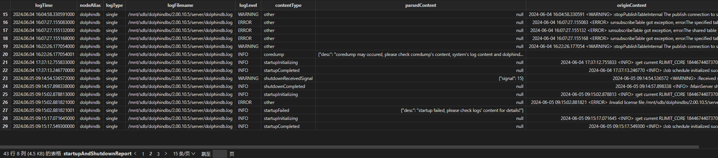
Task: Click the jump-to page number input field
Action: [x=220, y=154]
